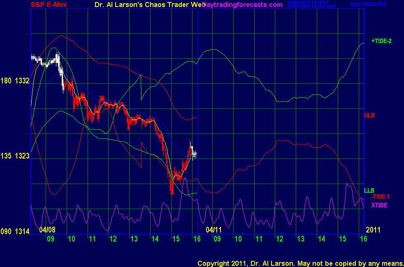Screen dimensions: 404x267
Task: Click the 10 hour label for 04/08
Action: [x=71, y=239]
